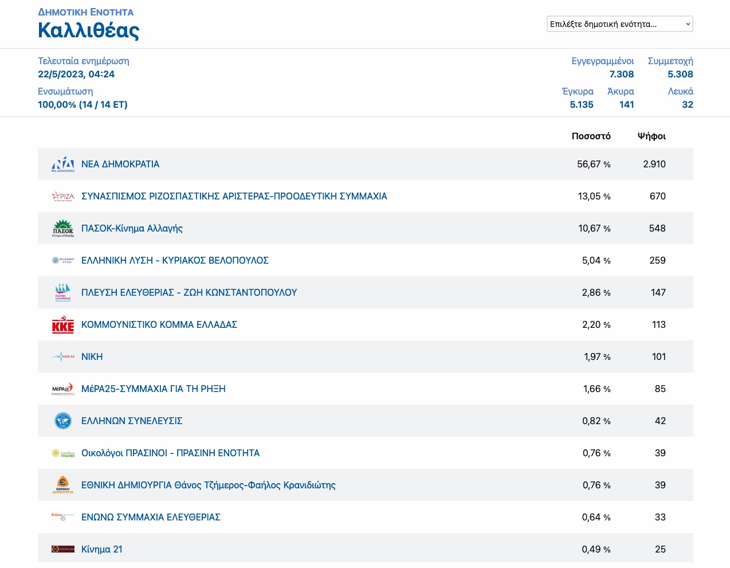730x568 pixels.
Task: Click the 113 votes cell
Action: point(659,324)
